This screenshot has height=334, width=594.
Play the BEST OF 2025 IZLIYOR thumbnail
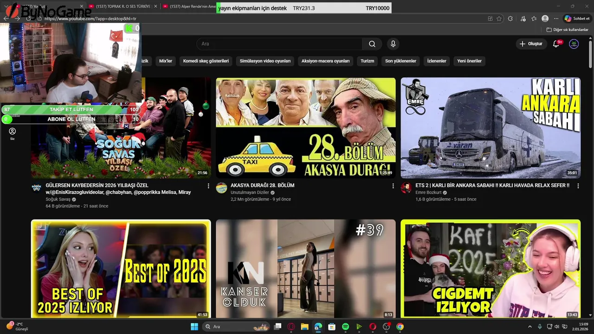[x=121, y=269]
